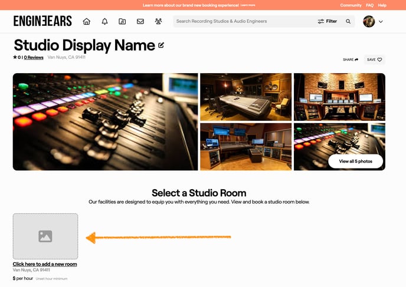Open the Filter options

328,21
